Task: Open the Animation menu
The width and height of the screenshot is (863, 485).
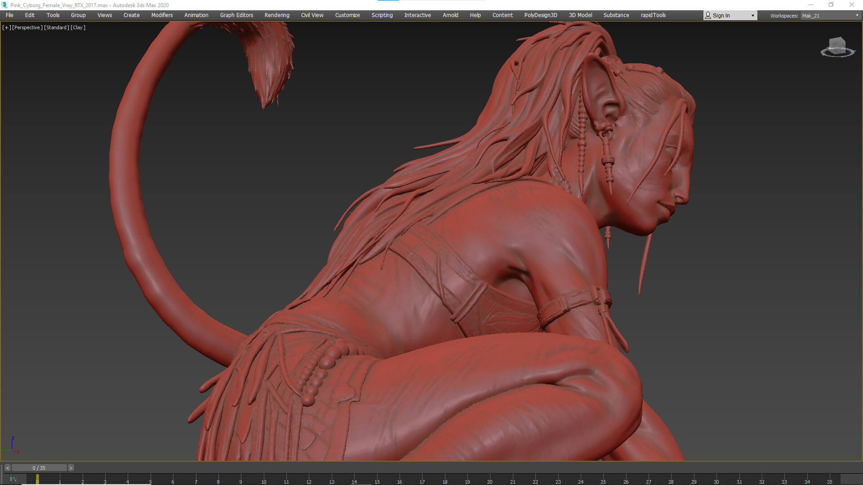Action: click(x=196, y=15)
